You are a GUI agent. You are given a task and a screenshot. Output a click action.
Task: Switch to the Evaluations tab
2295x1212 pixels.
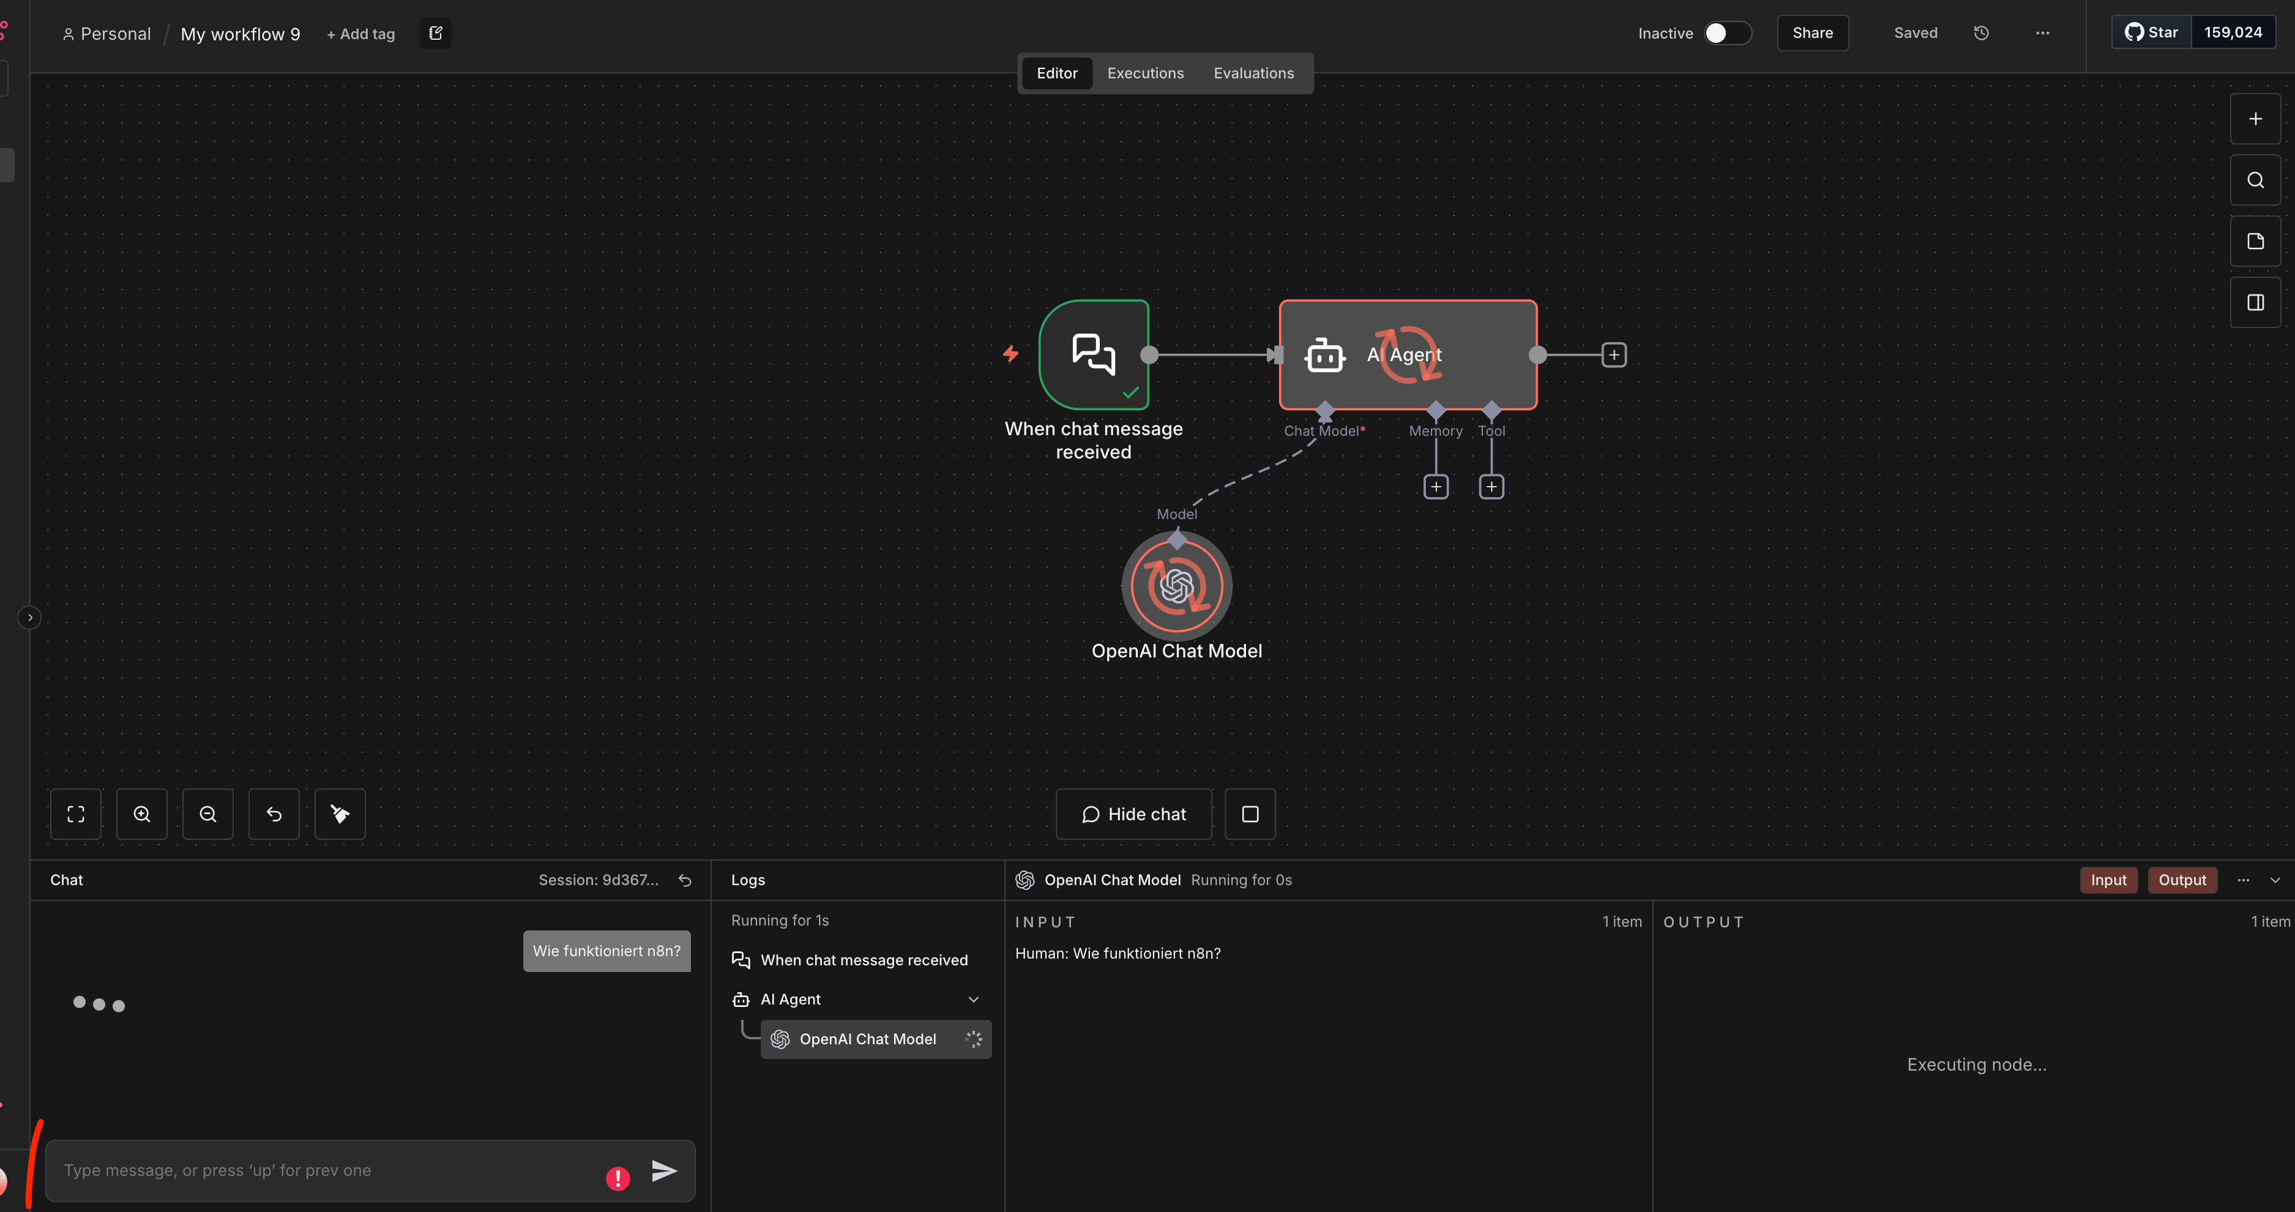(1253, 73)
